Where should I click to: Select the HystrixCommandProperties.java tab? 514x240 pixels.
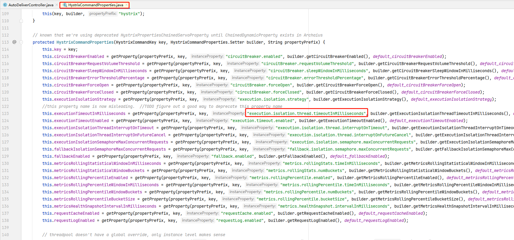(94, 5)
